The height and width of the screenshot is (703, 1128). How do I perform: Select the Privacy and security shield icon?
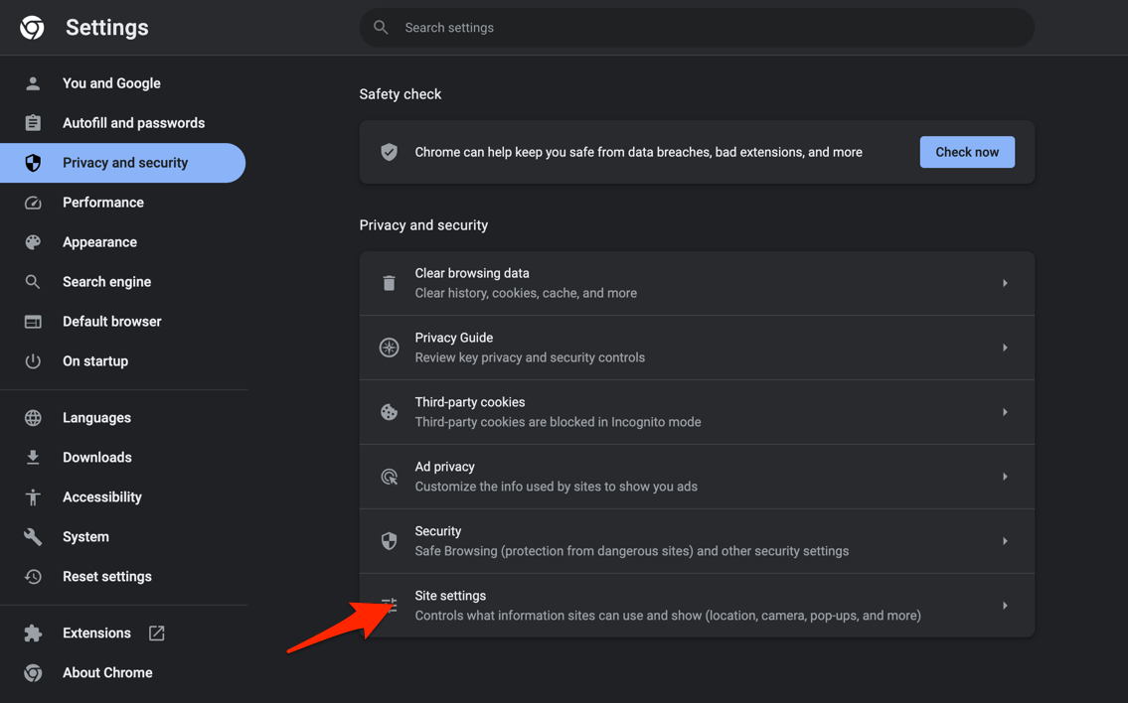[x=33, y=162]
